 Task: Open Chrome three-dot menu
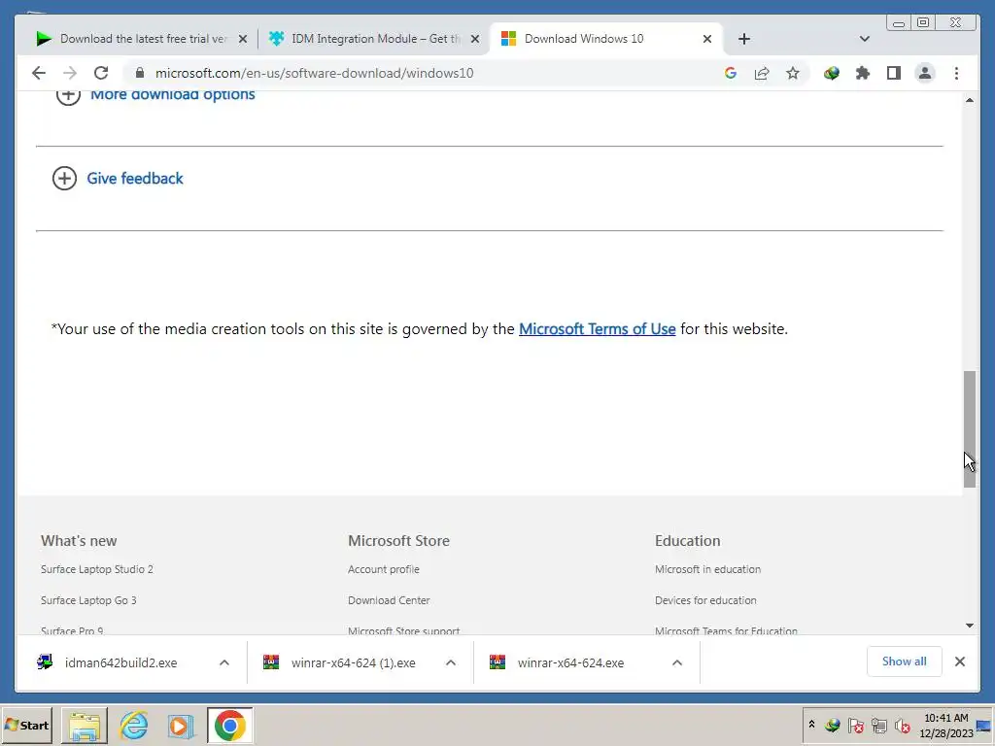point(956,73)
